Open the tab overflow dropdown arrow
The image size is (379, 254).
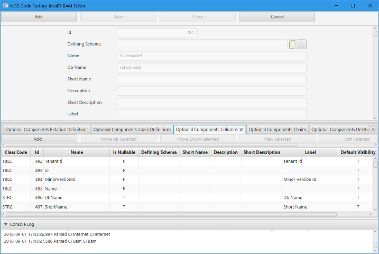[x=373, y=129]
